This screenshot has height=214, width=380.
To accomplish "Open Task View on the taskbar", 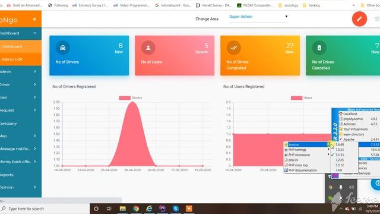I will 109,209.
